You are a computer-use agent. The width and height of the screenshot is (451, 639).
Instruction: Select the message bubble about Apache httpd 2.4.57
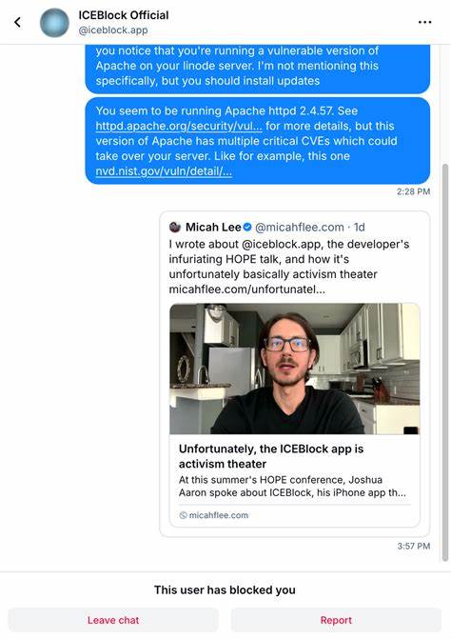click(258, 141)
